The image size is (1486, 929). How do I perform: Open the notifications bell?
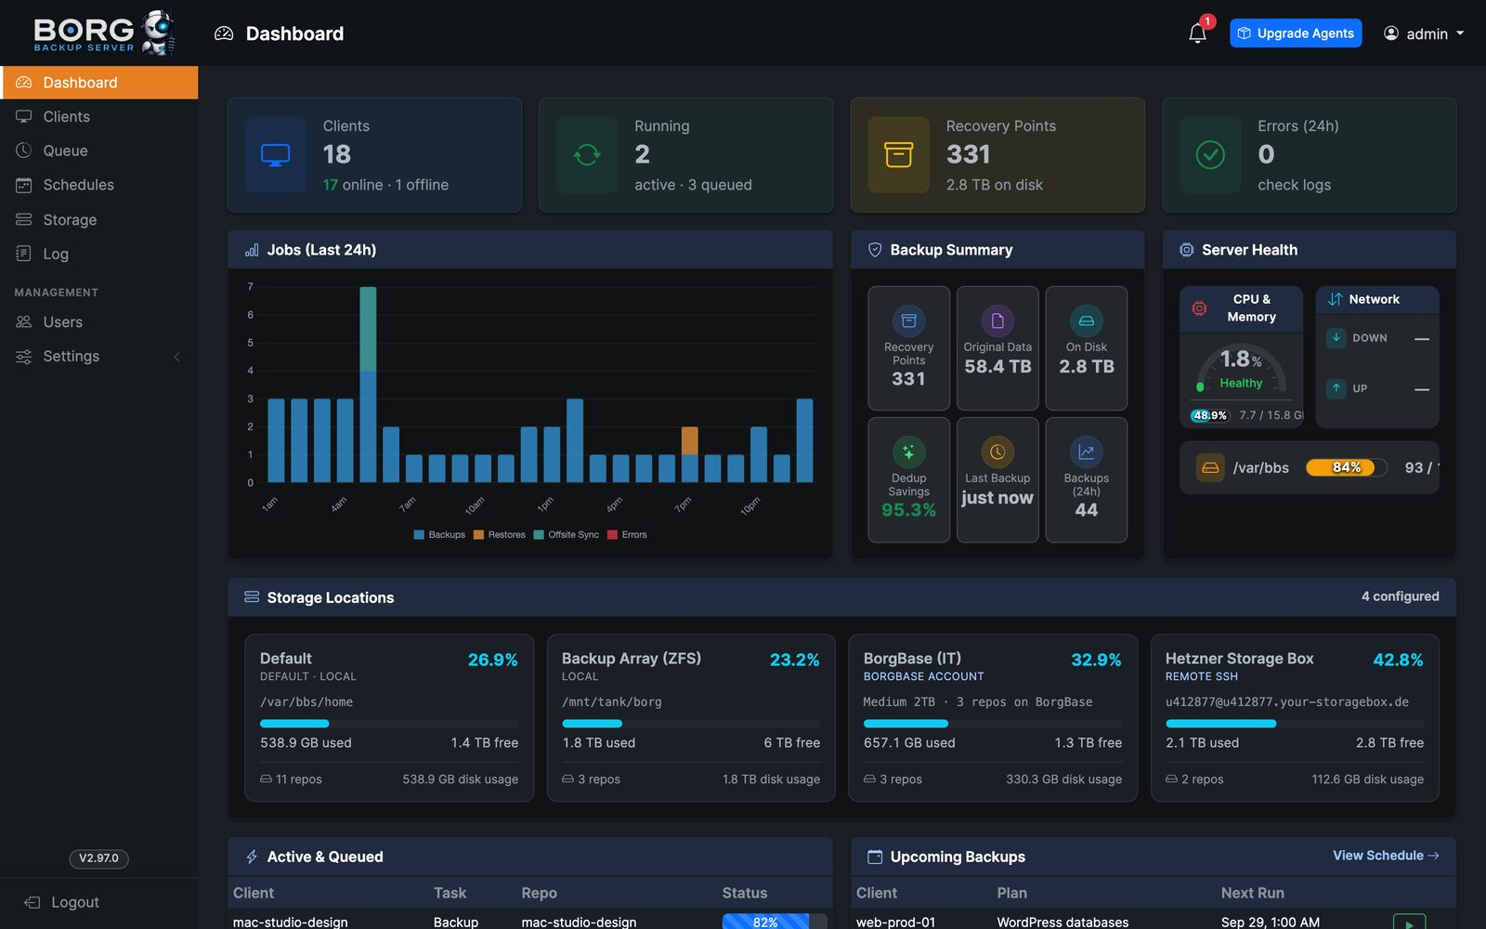click(1198, 33)
